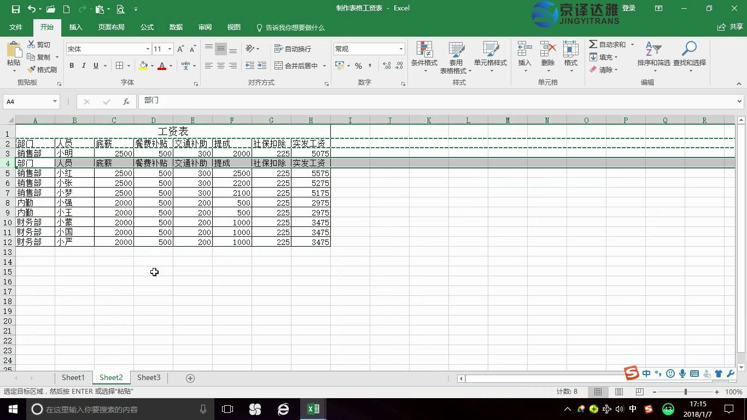747x420 pixels.
Task: Open the font color dropdown arrow
Action: coord(171,66)
